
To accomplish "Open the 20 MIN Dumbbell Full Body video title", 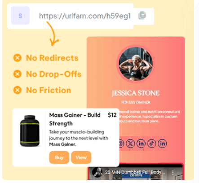I will click(135, 172).
